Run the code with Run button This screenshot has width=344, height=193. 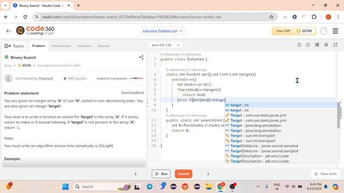pos(161,174)
